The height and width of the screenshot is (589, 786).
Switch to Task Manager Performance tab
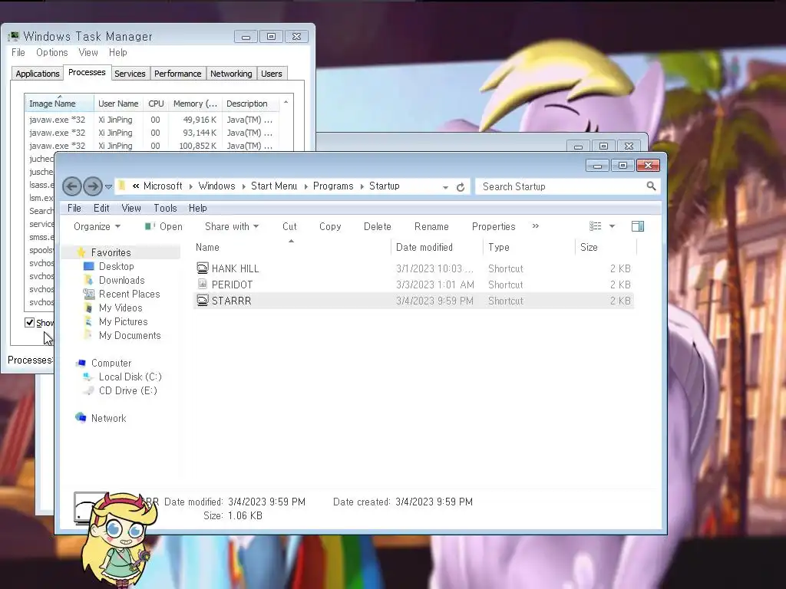point(177,74)
